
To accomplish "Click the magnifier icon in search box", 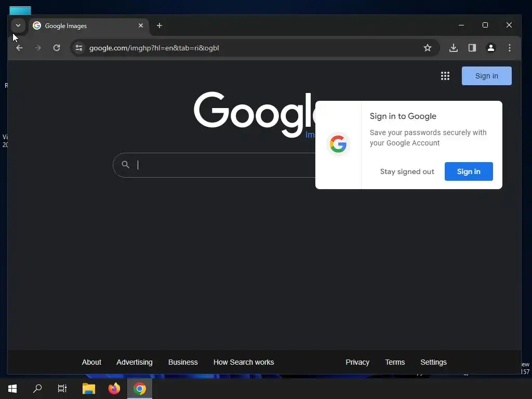I will [x=126, y=165].
